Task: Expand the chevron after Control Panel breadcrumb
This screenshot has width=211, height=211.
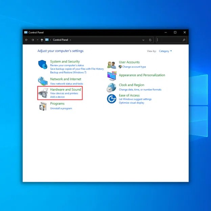Action: (x=70, y=40)
